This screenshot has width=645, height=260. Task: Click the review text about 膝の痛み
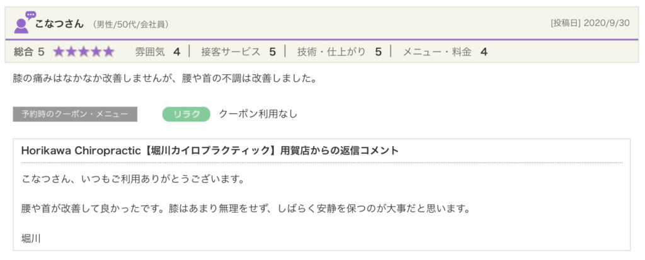point(164,79)
